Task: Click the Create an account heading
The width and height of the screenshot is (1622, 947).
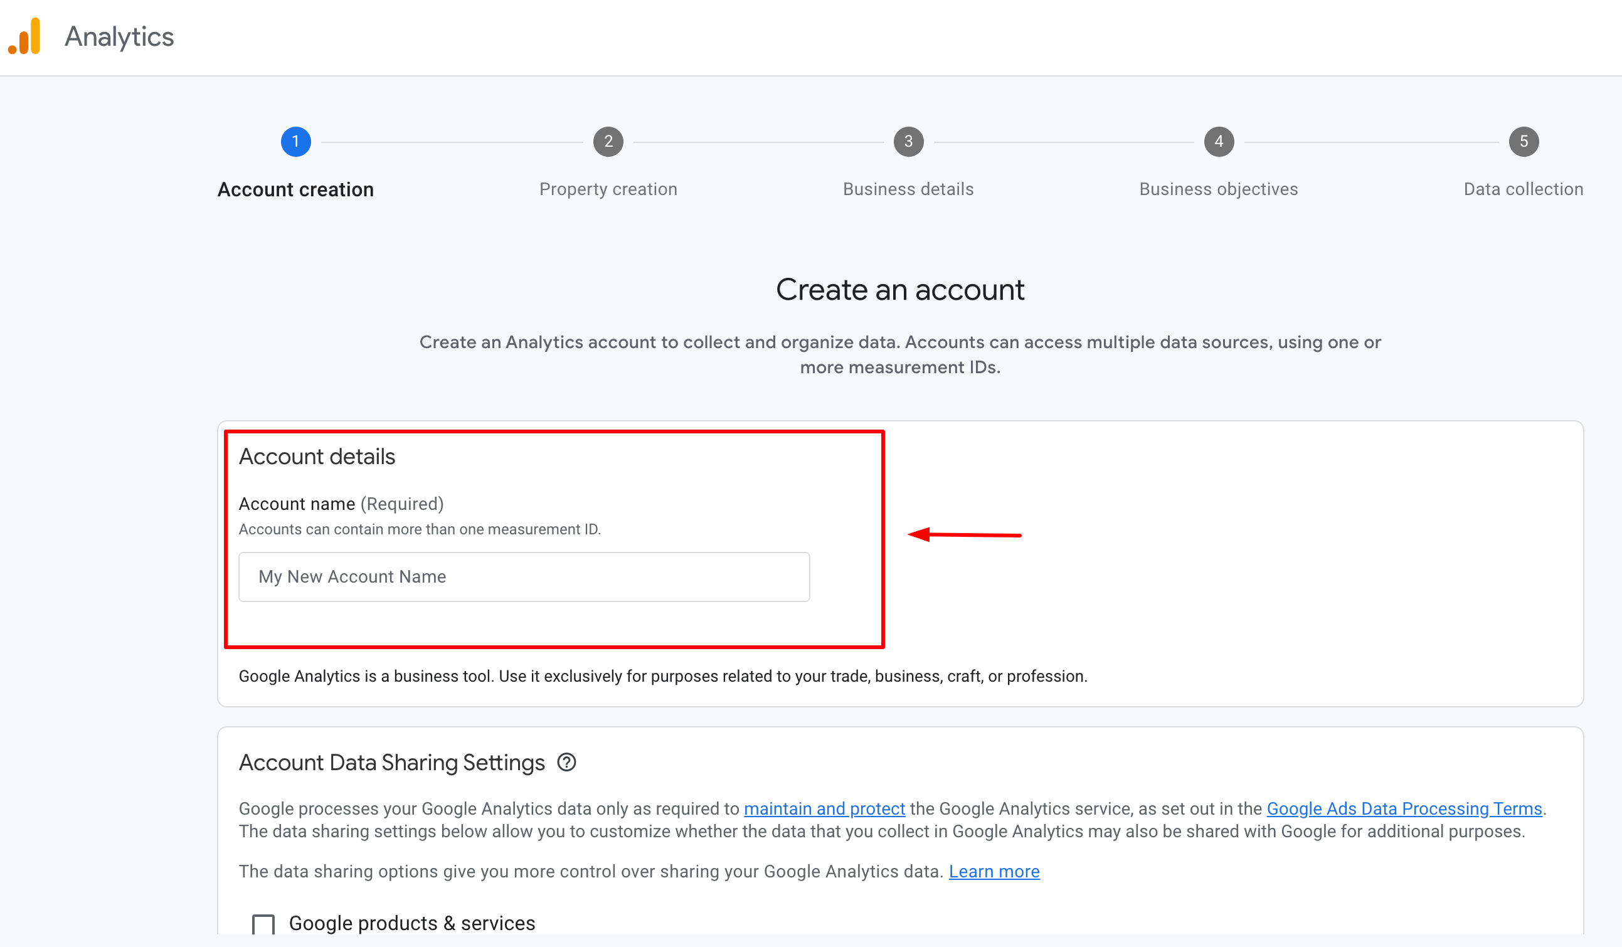Action: 900,290
